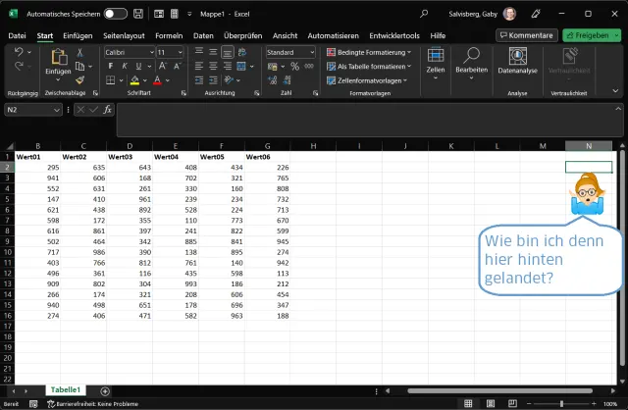Click the format painter brush icon
The image size is (628, 410).
(79, 80)
